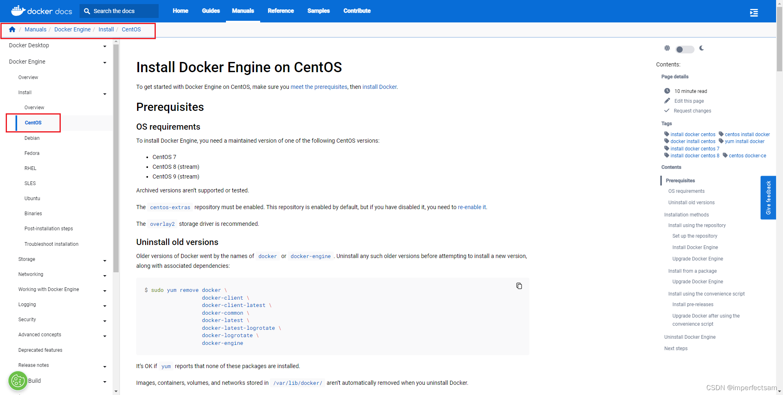The image size is (783, 395).
Task: Select RHEL in install list
Action: 30,168
